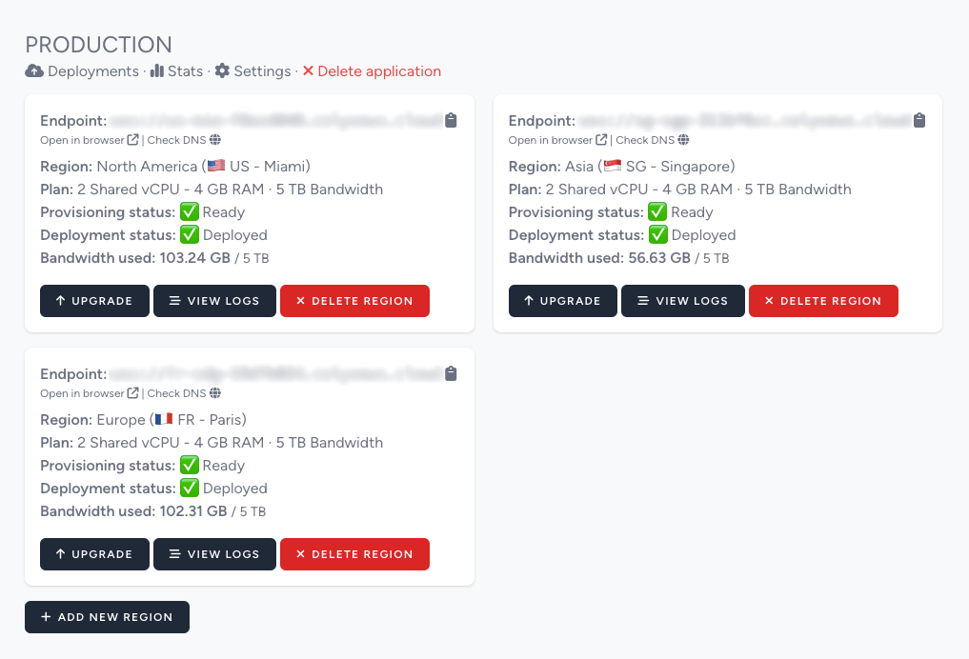
Task: Copy the Miami endpoint using the clipboard icon
Action: (x=451, y=120)
